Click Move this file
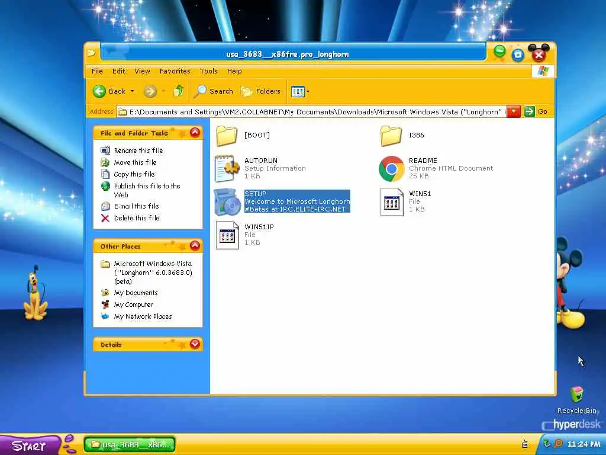 tap(136, 162)
